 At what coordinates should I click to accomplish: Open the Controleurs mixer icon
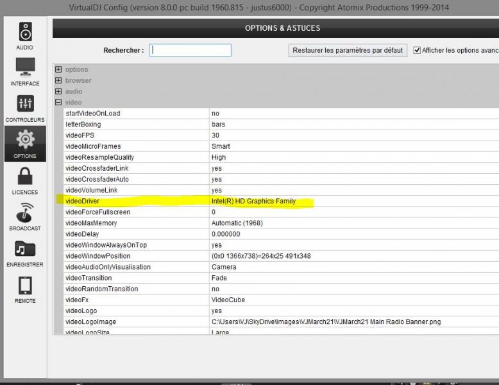[x=25, y=103]
